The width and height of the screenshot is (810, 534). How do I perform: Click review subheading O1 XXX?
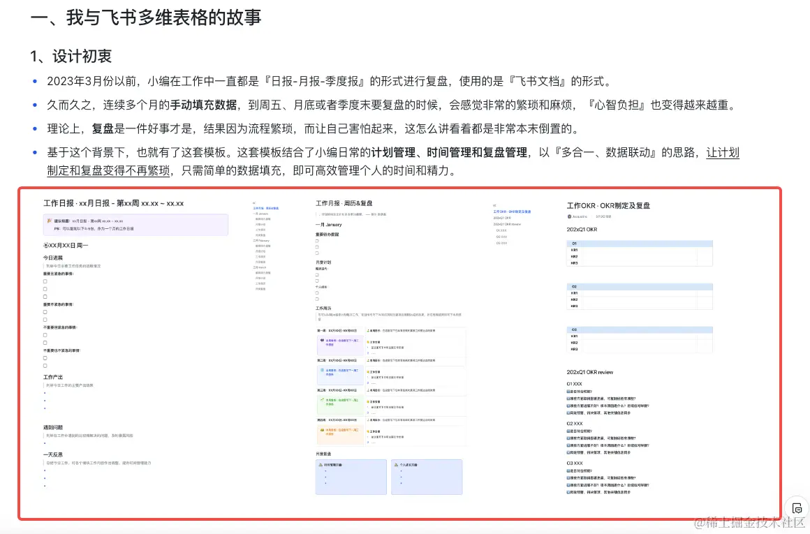575,384
